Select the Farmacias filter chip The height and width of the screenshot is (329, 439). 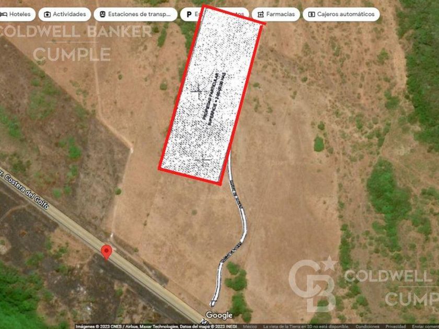tap(276, 14)
